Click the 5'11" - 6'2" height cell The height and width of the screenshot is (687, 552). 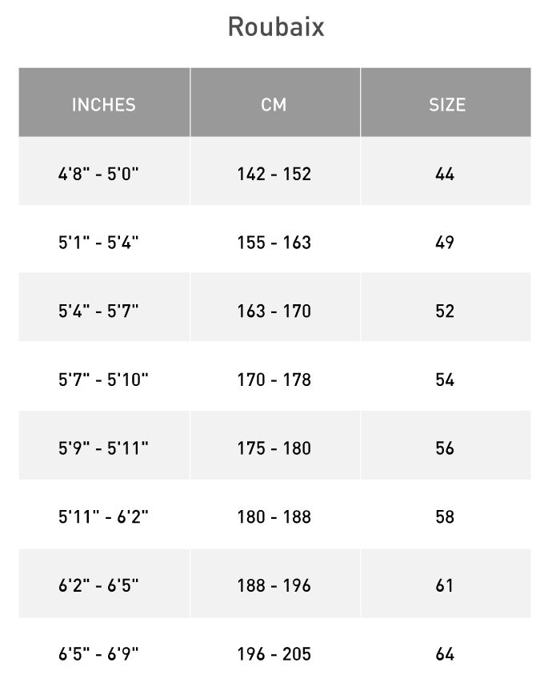click(x=103, y=517)
